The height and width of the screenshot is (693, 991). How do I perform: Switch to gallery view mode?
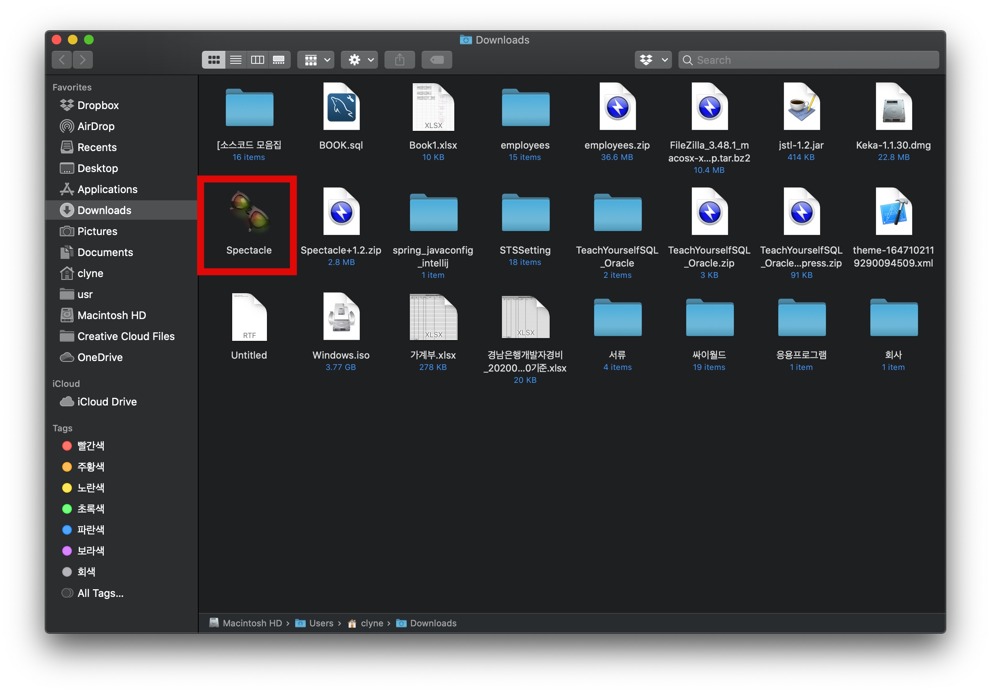point(279,60)
